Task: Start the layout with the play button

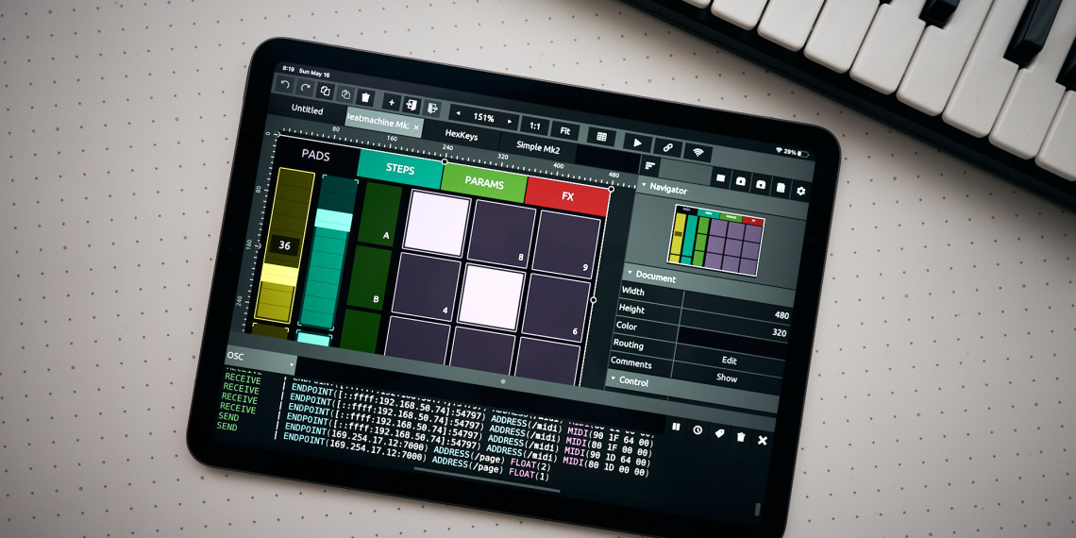Action: [637, 143]
